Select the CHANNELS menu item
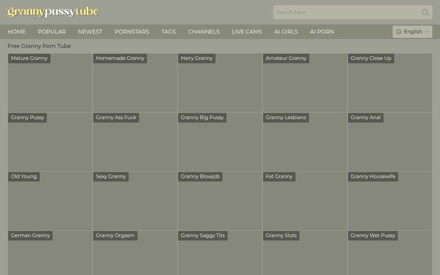 click(x=204, y=32)
